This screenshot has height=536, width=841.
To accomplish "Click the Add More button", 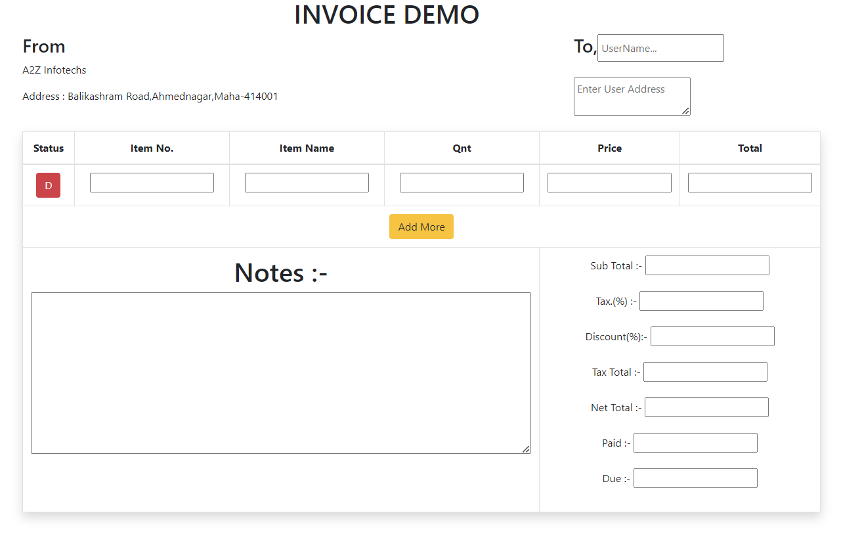I will (x=421, y=226).
